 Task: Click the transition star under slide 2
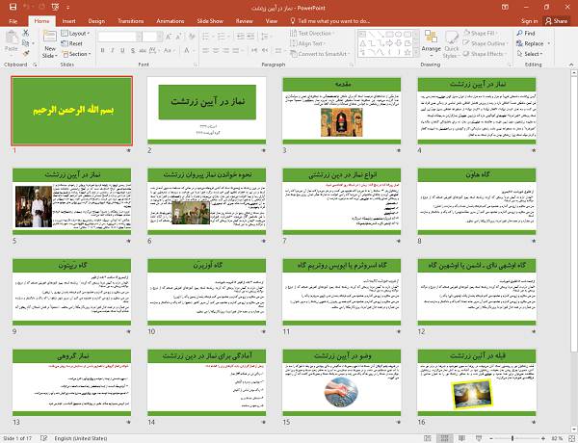pyautogui.click(x=264, y=150)
